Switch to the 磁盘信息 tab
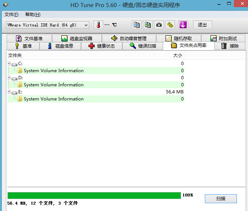 pyautogui.click(x=60, y=46)
